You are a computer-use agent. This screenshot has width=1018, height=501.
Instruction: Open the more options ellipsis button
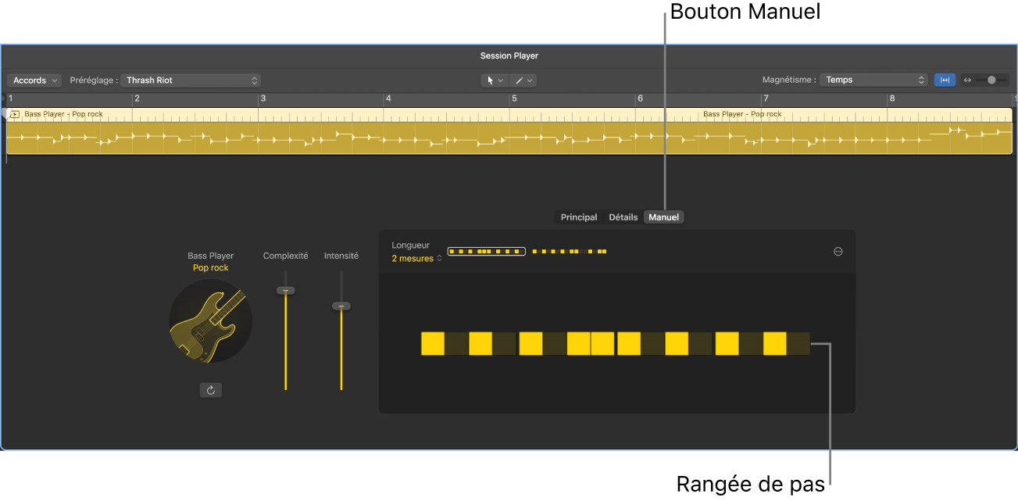(838, 252)
